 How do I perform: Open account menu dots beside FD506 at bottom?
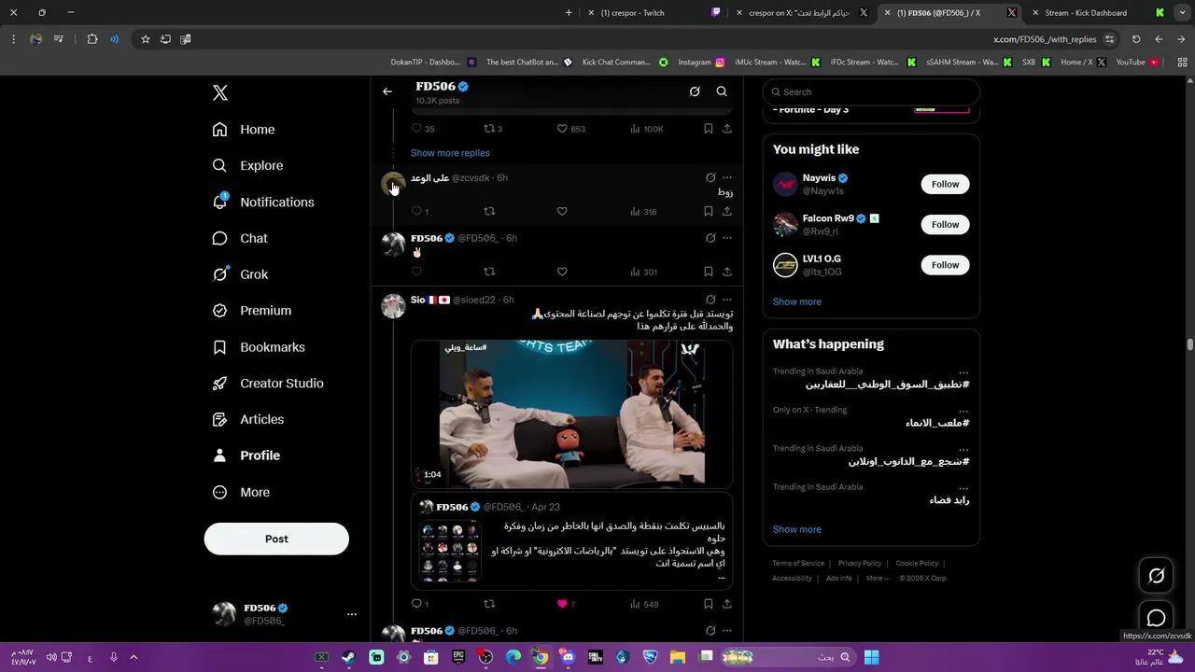(352, 614)
